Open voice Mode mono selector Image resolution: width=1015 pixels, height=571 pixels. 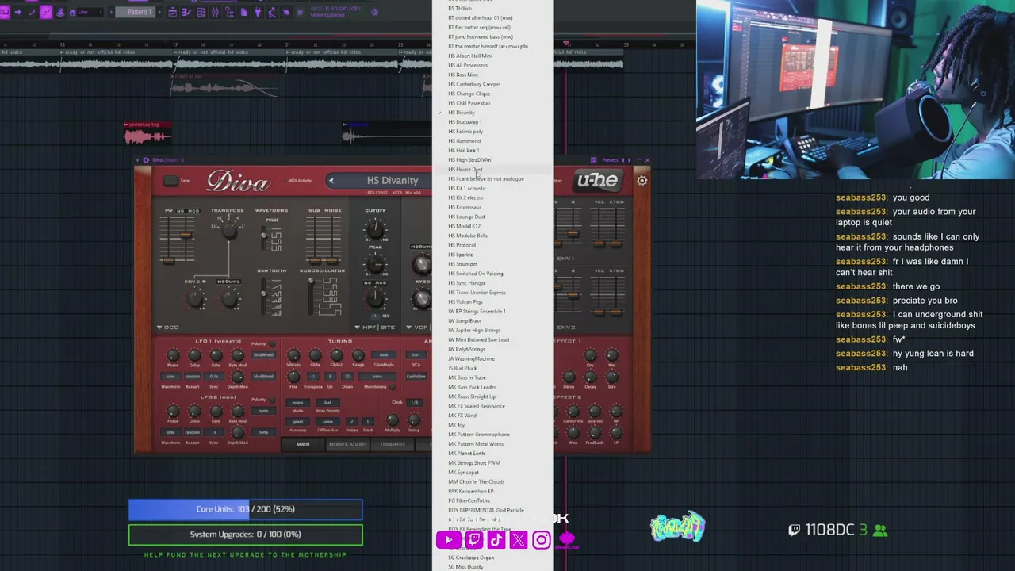(x=298, y=403)
